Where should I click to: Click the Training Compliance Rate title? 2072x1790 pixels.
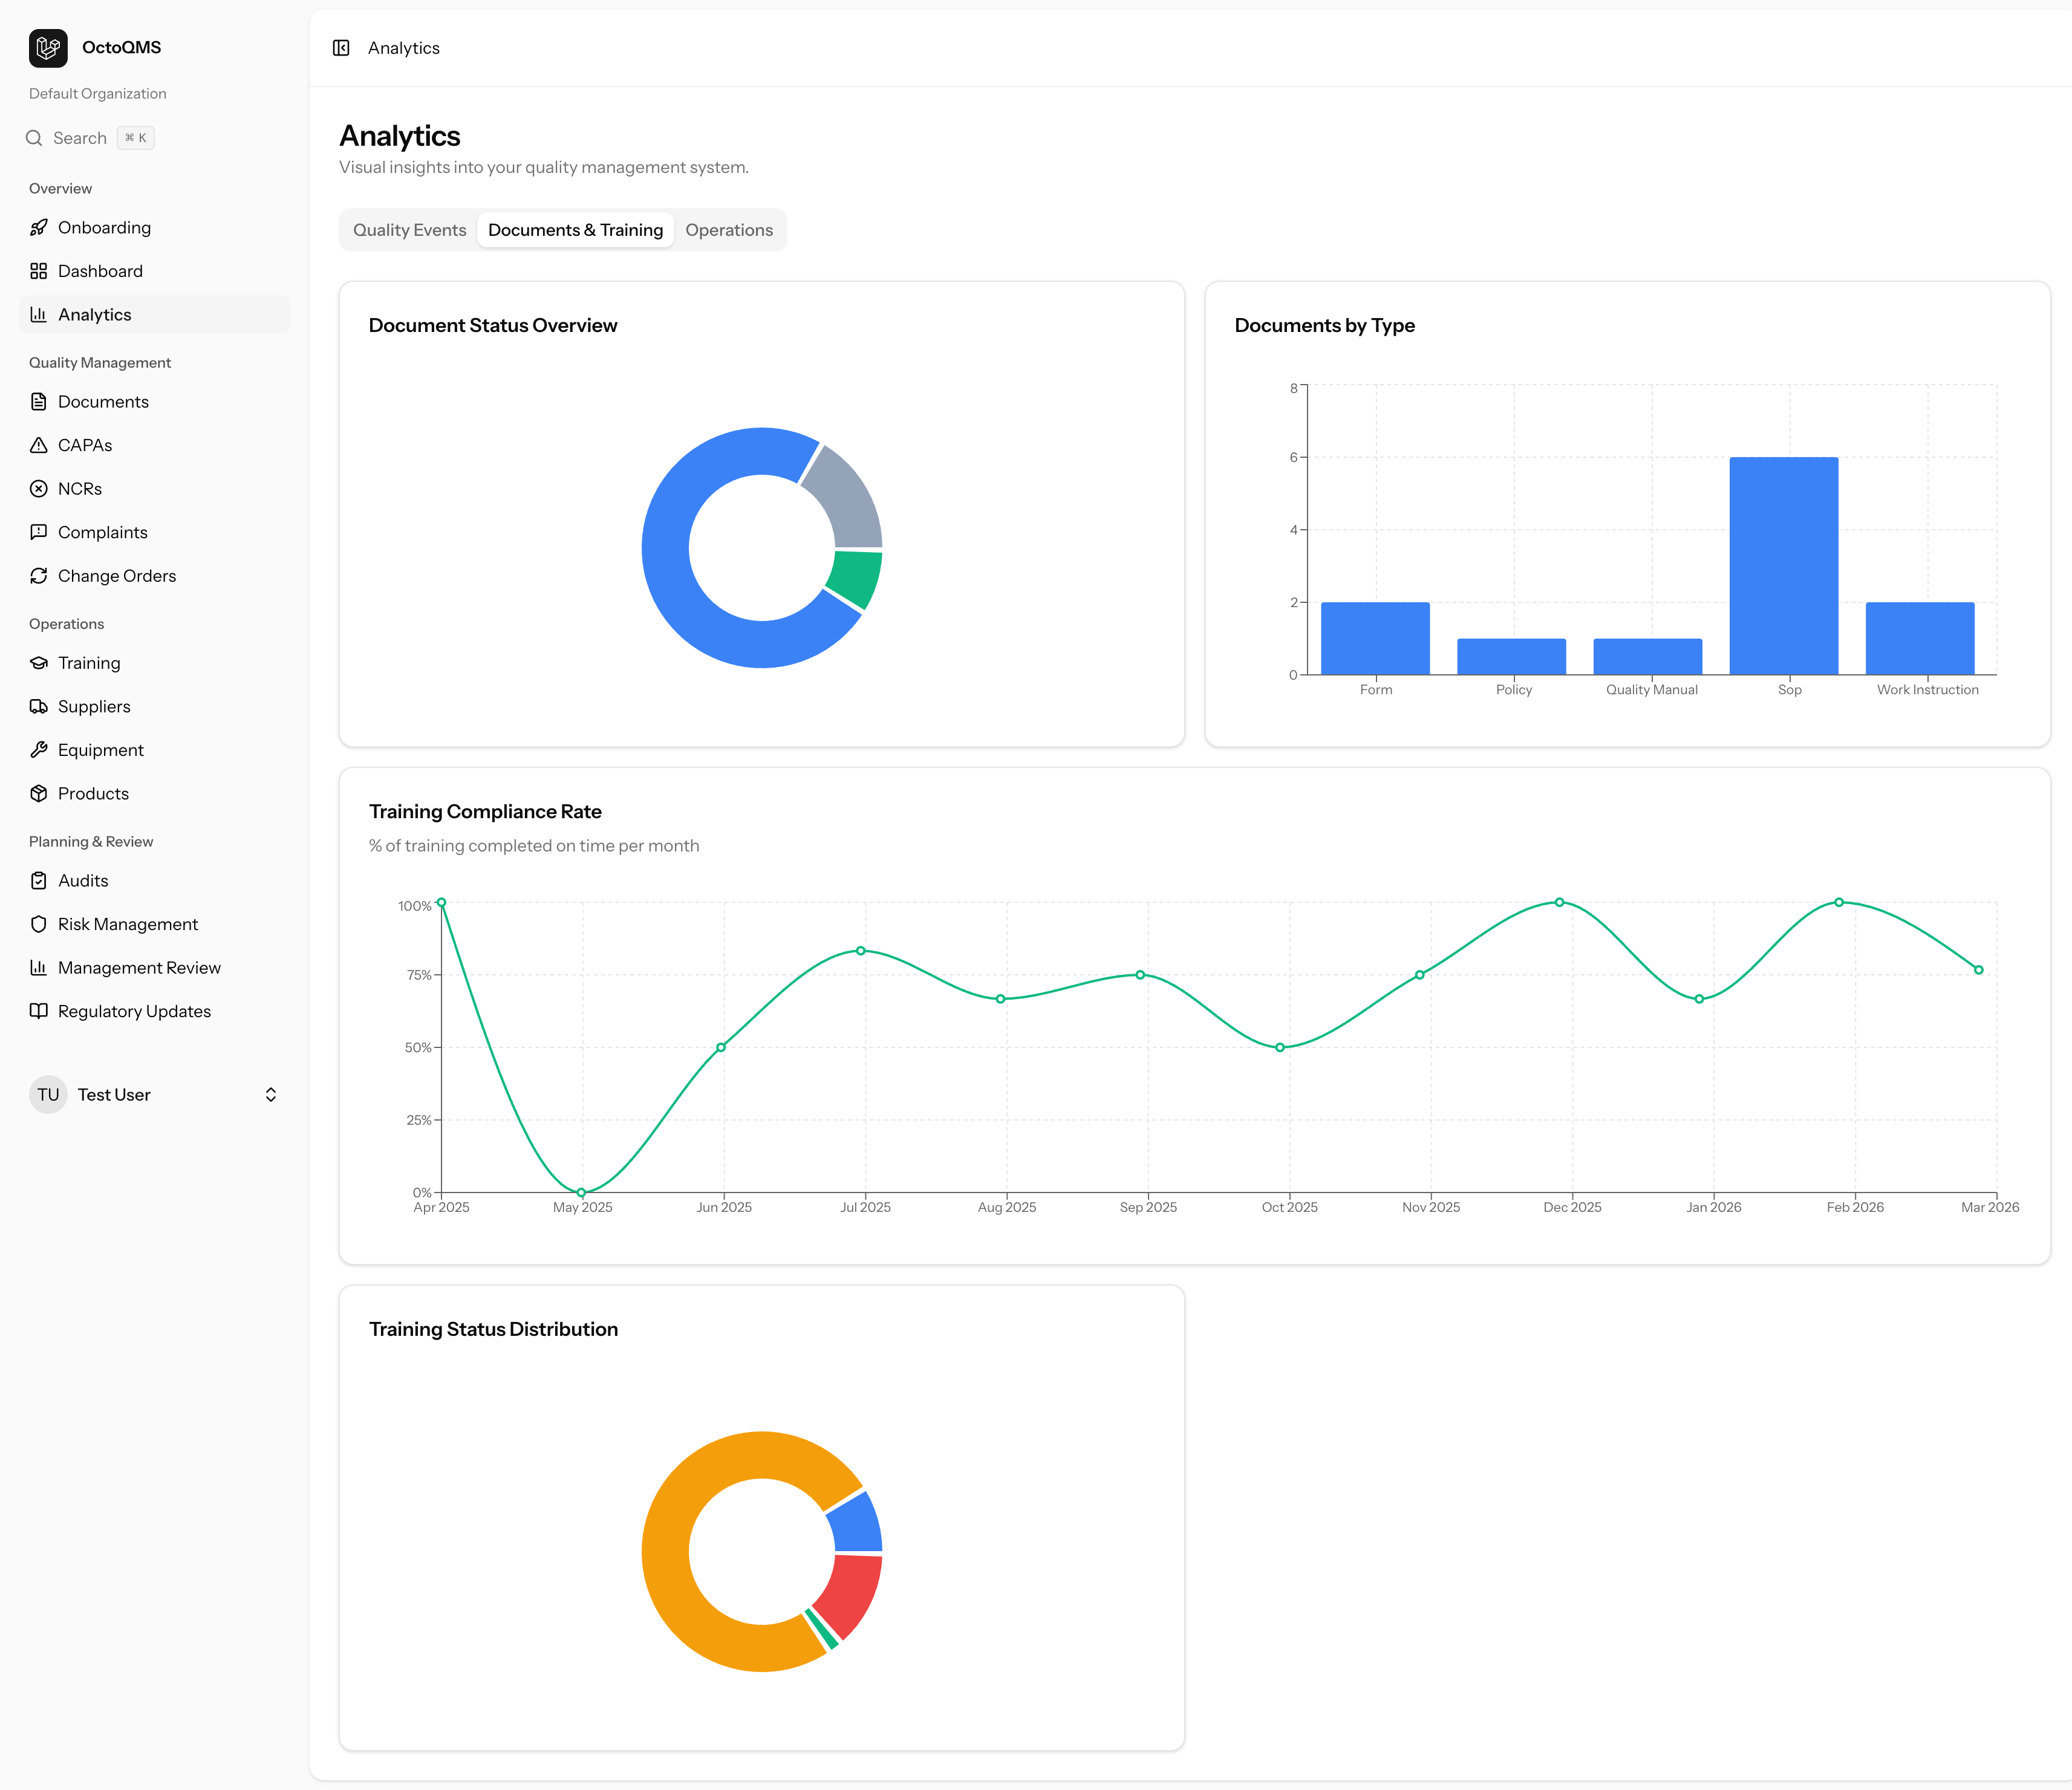(485, 812)
